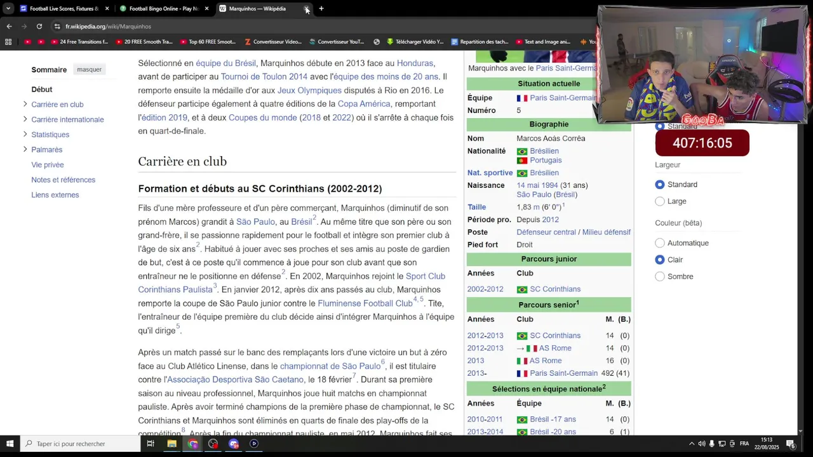Switch to Football Live Scores tab
This screenshot has height=457, width=813.
[64, 8]
